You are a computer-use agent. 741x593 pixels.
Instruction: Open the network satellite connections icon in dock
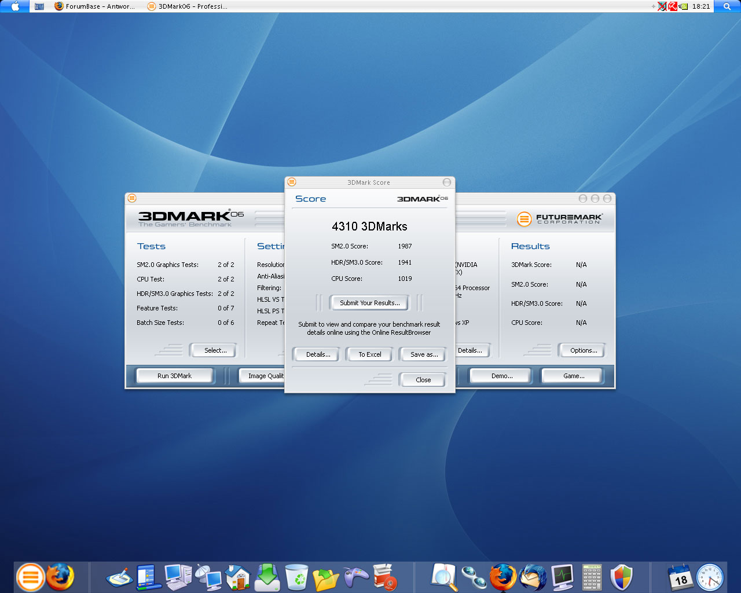(x=208, y=577)
